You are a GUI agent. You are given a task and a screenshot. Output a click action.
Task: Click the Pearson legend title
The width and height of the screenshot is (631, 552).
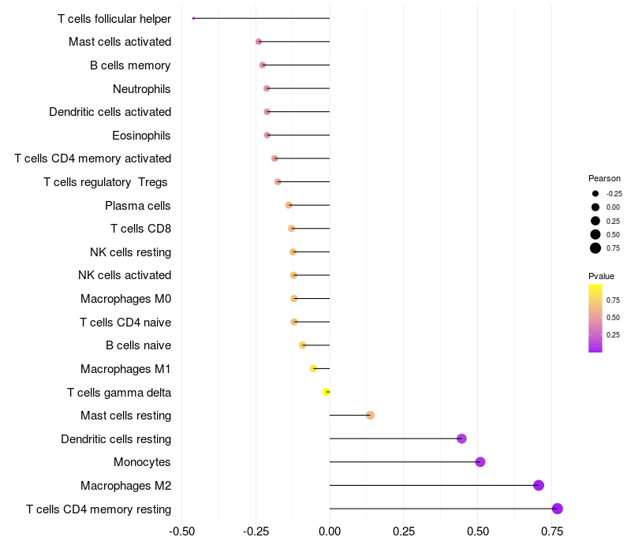click(604, 178)
